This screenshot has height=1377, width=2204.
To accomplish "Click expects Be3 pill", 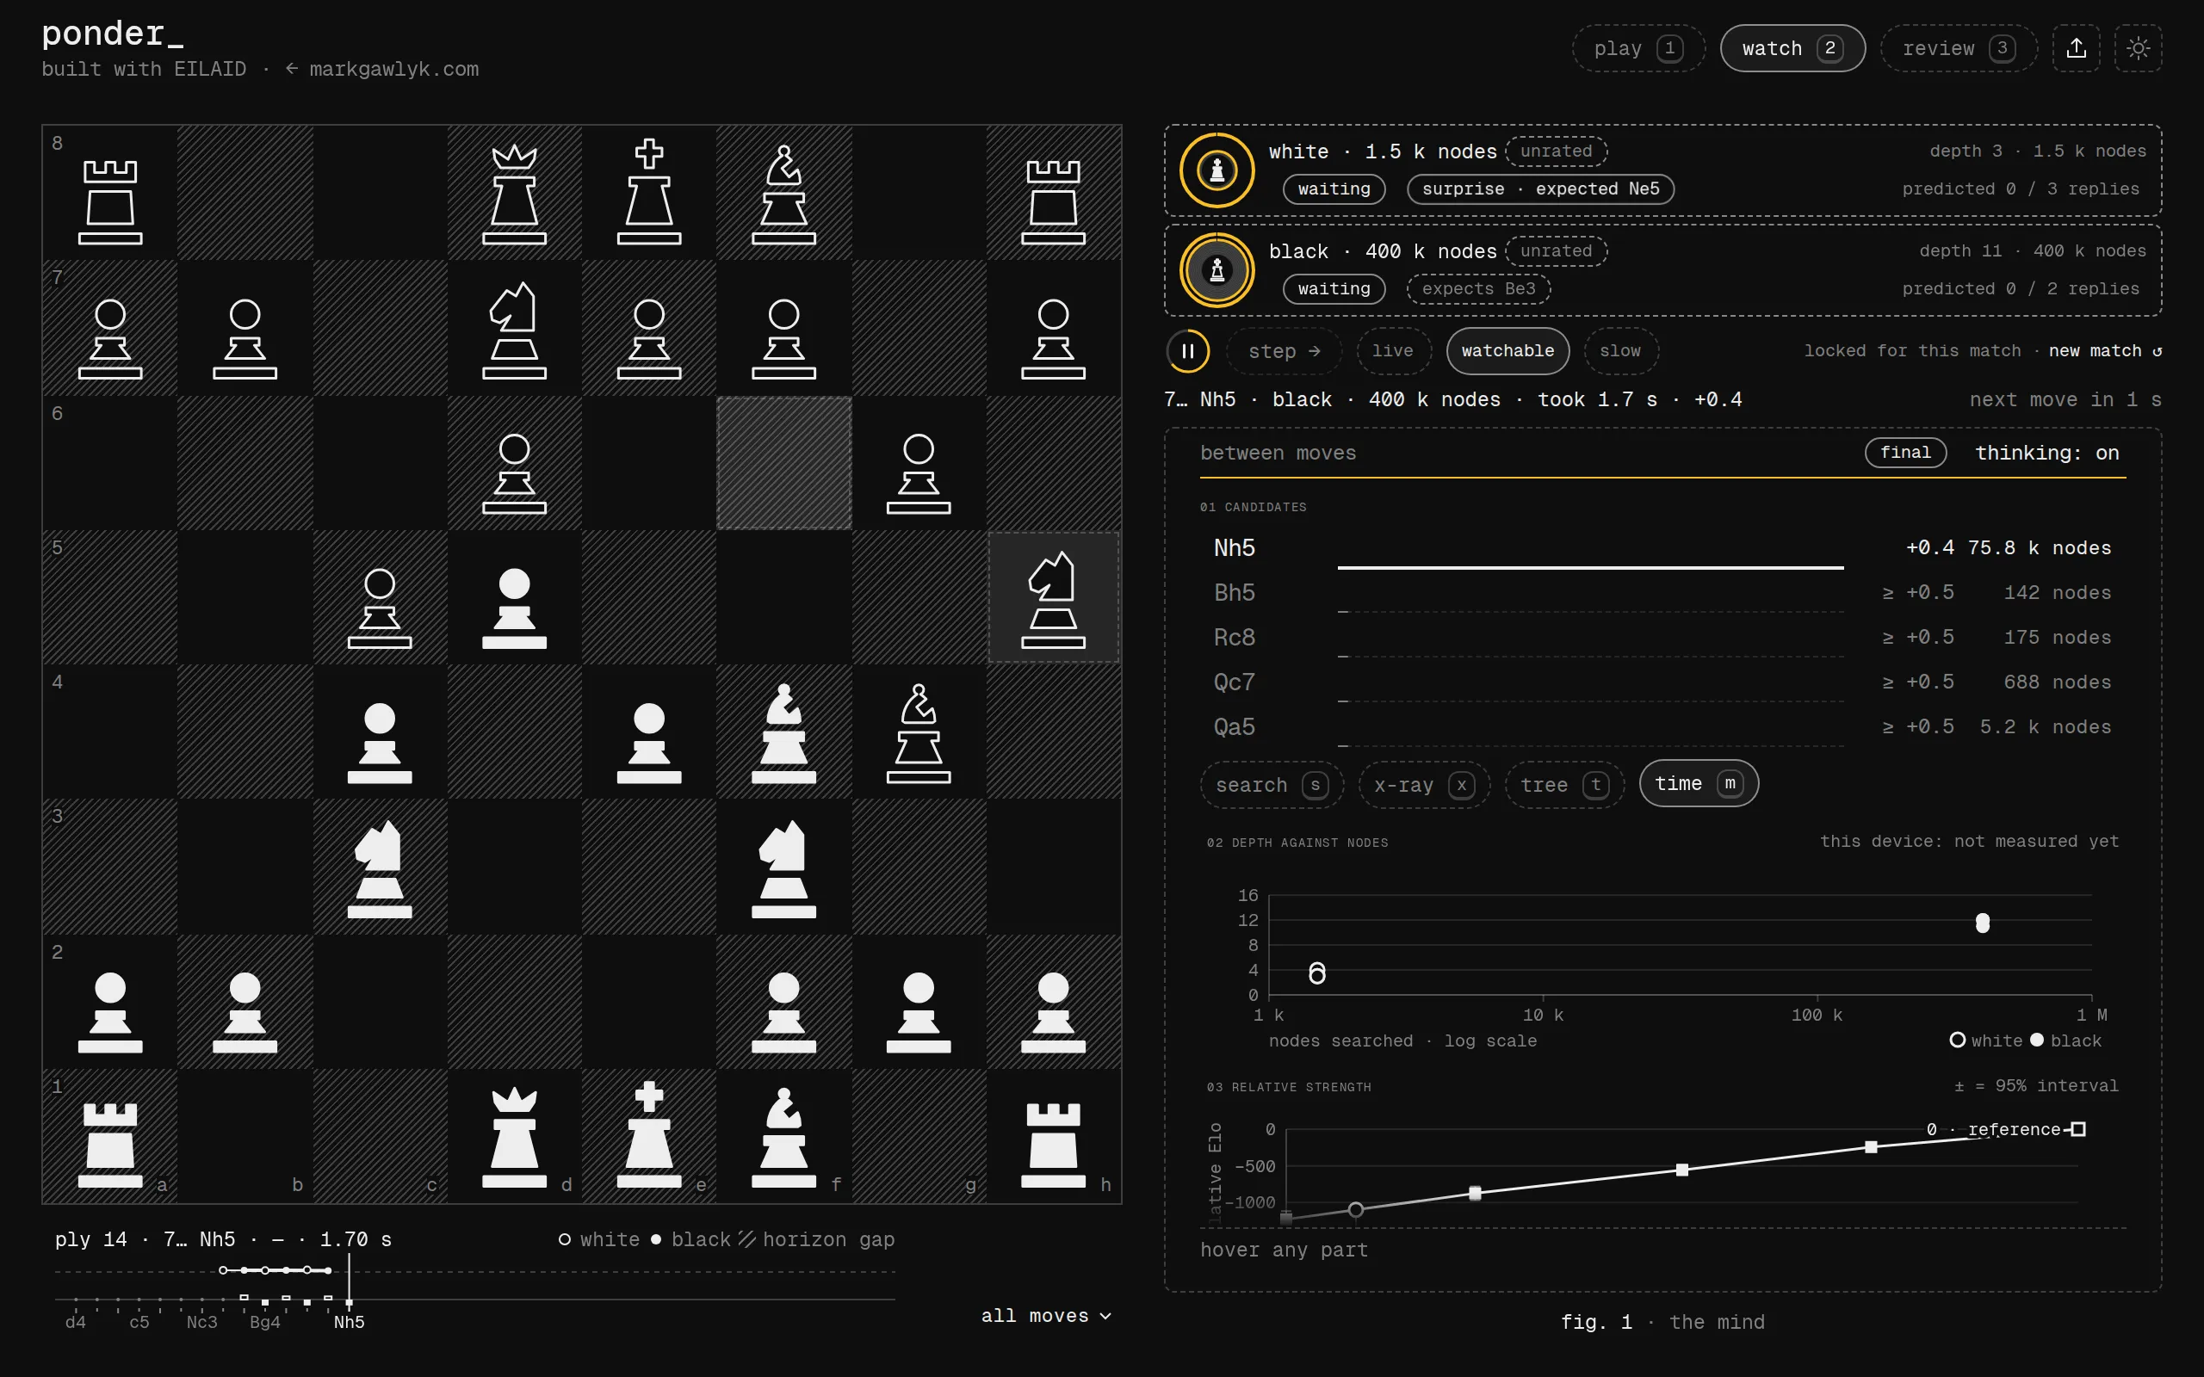I will (x=1478, y=288).
